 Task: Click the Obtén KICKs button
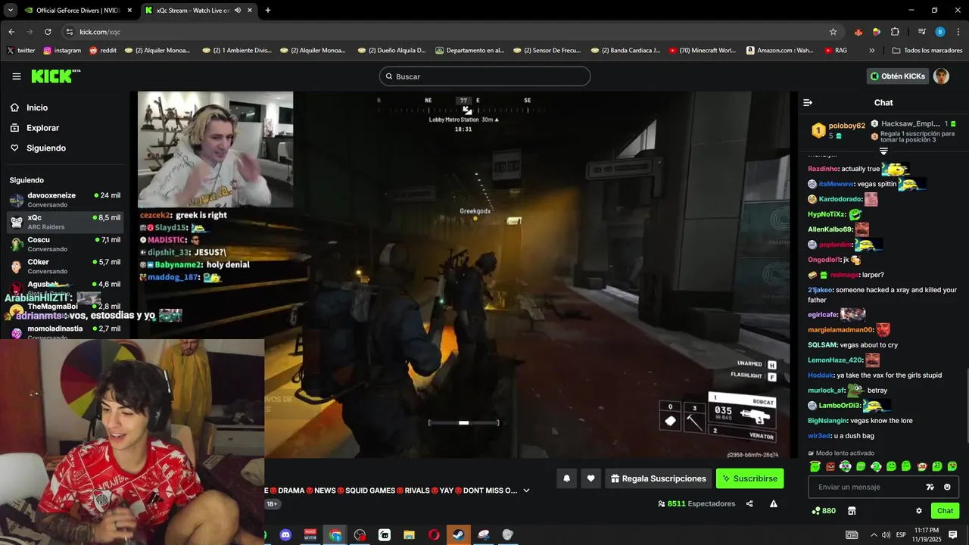coord(898,76)
